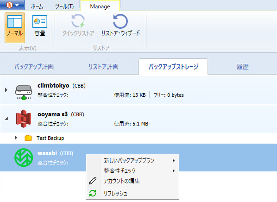Open the ホーム ribbon tab
Screen dimensions: 277x202
[x=37, y=6]
